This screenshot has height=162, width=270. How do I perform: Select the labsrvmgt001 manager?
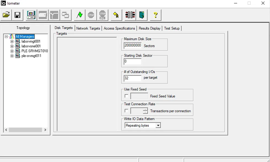tap(31, 41)
